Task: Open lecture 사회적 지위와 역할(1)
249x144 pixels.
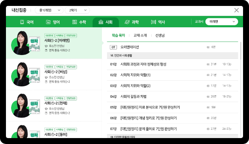Action: [x=135, y=75]
